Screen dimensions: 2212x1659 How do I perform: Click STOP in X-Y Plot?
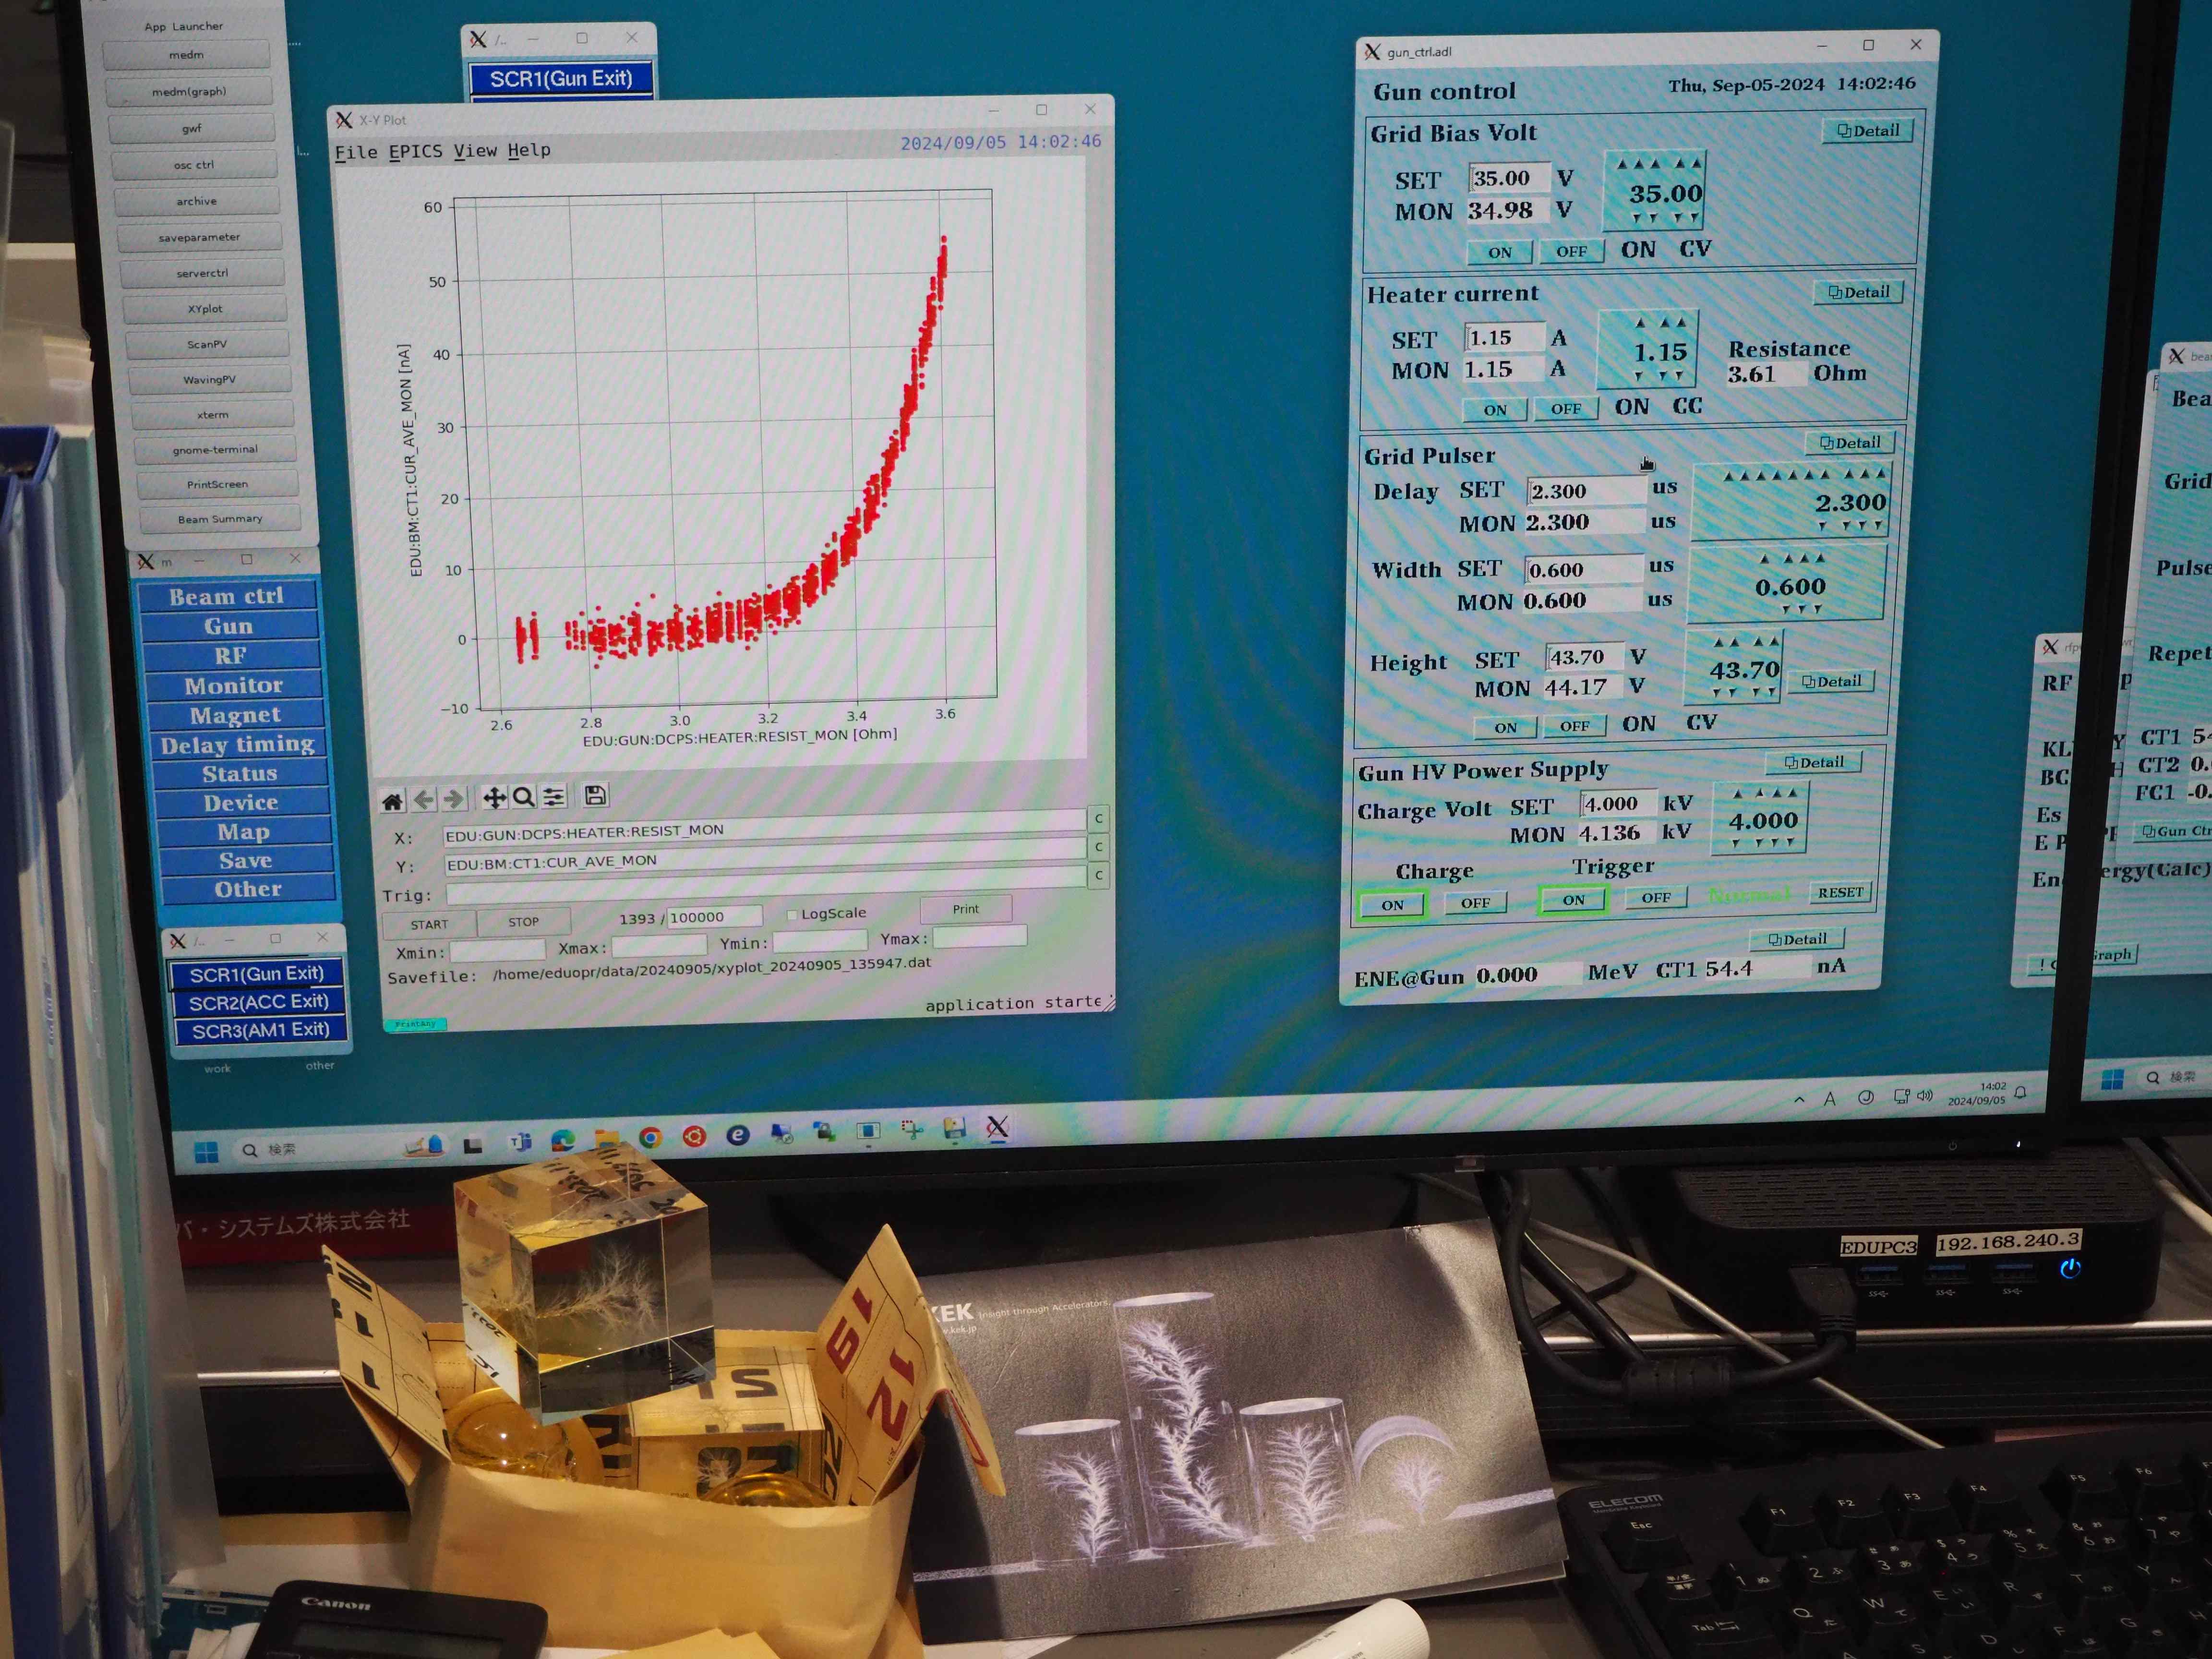pos(523,922)
